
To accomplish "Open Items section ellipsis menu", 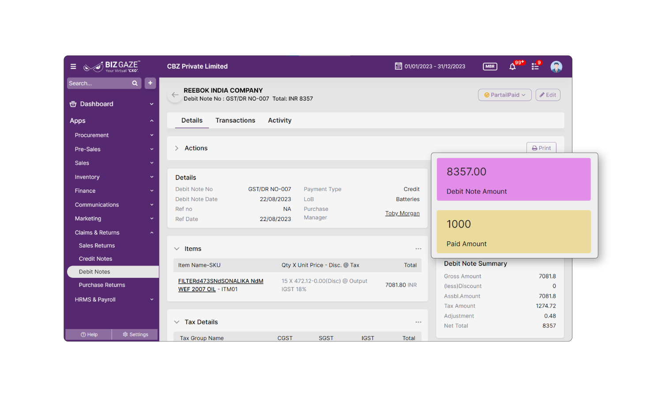I will [x=418, y=249].
